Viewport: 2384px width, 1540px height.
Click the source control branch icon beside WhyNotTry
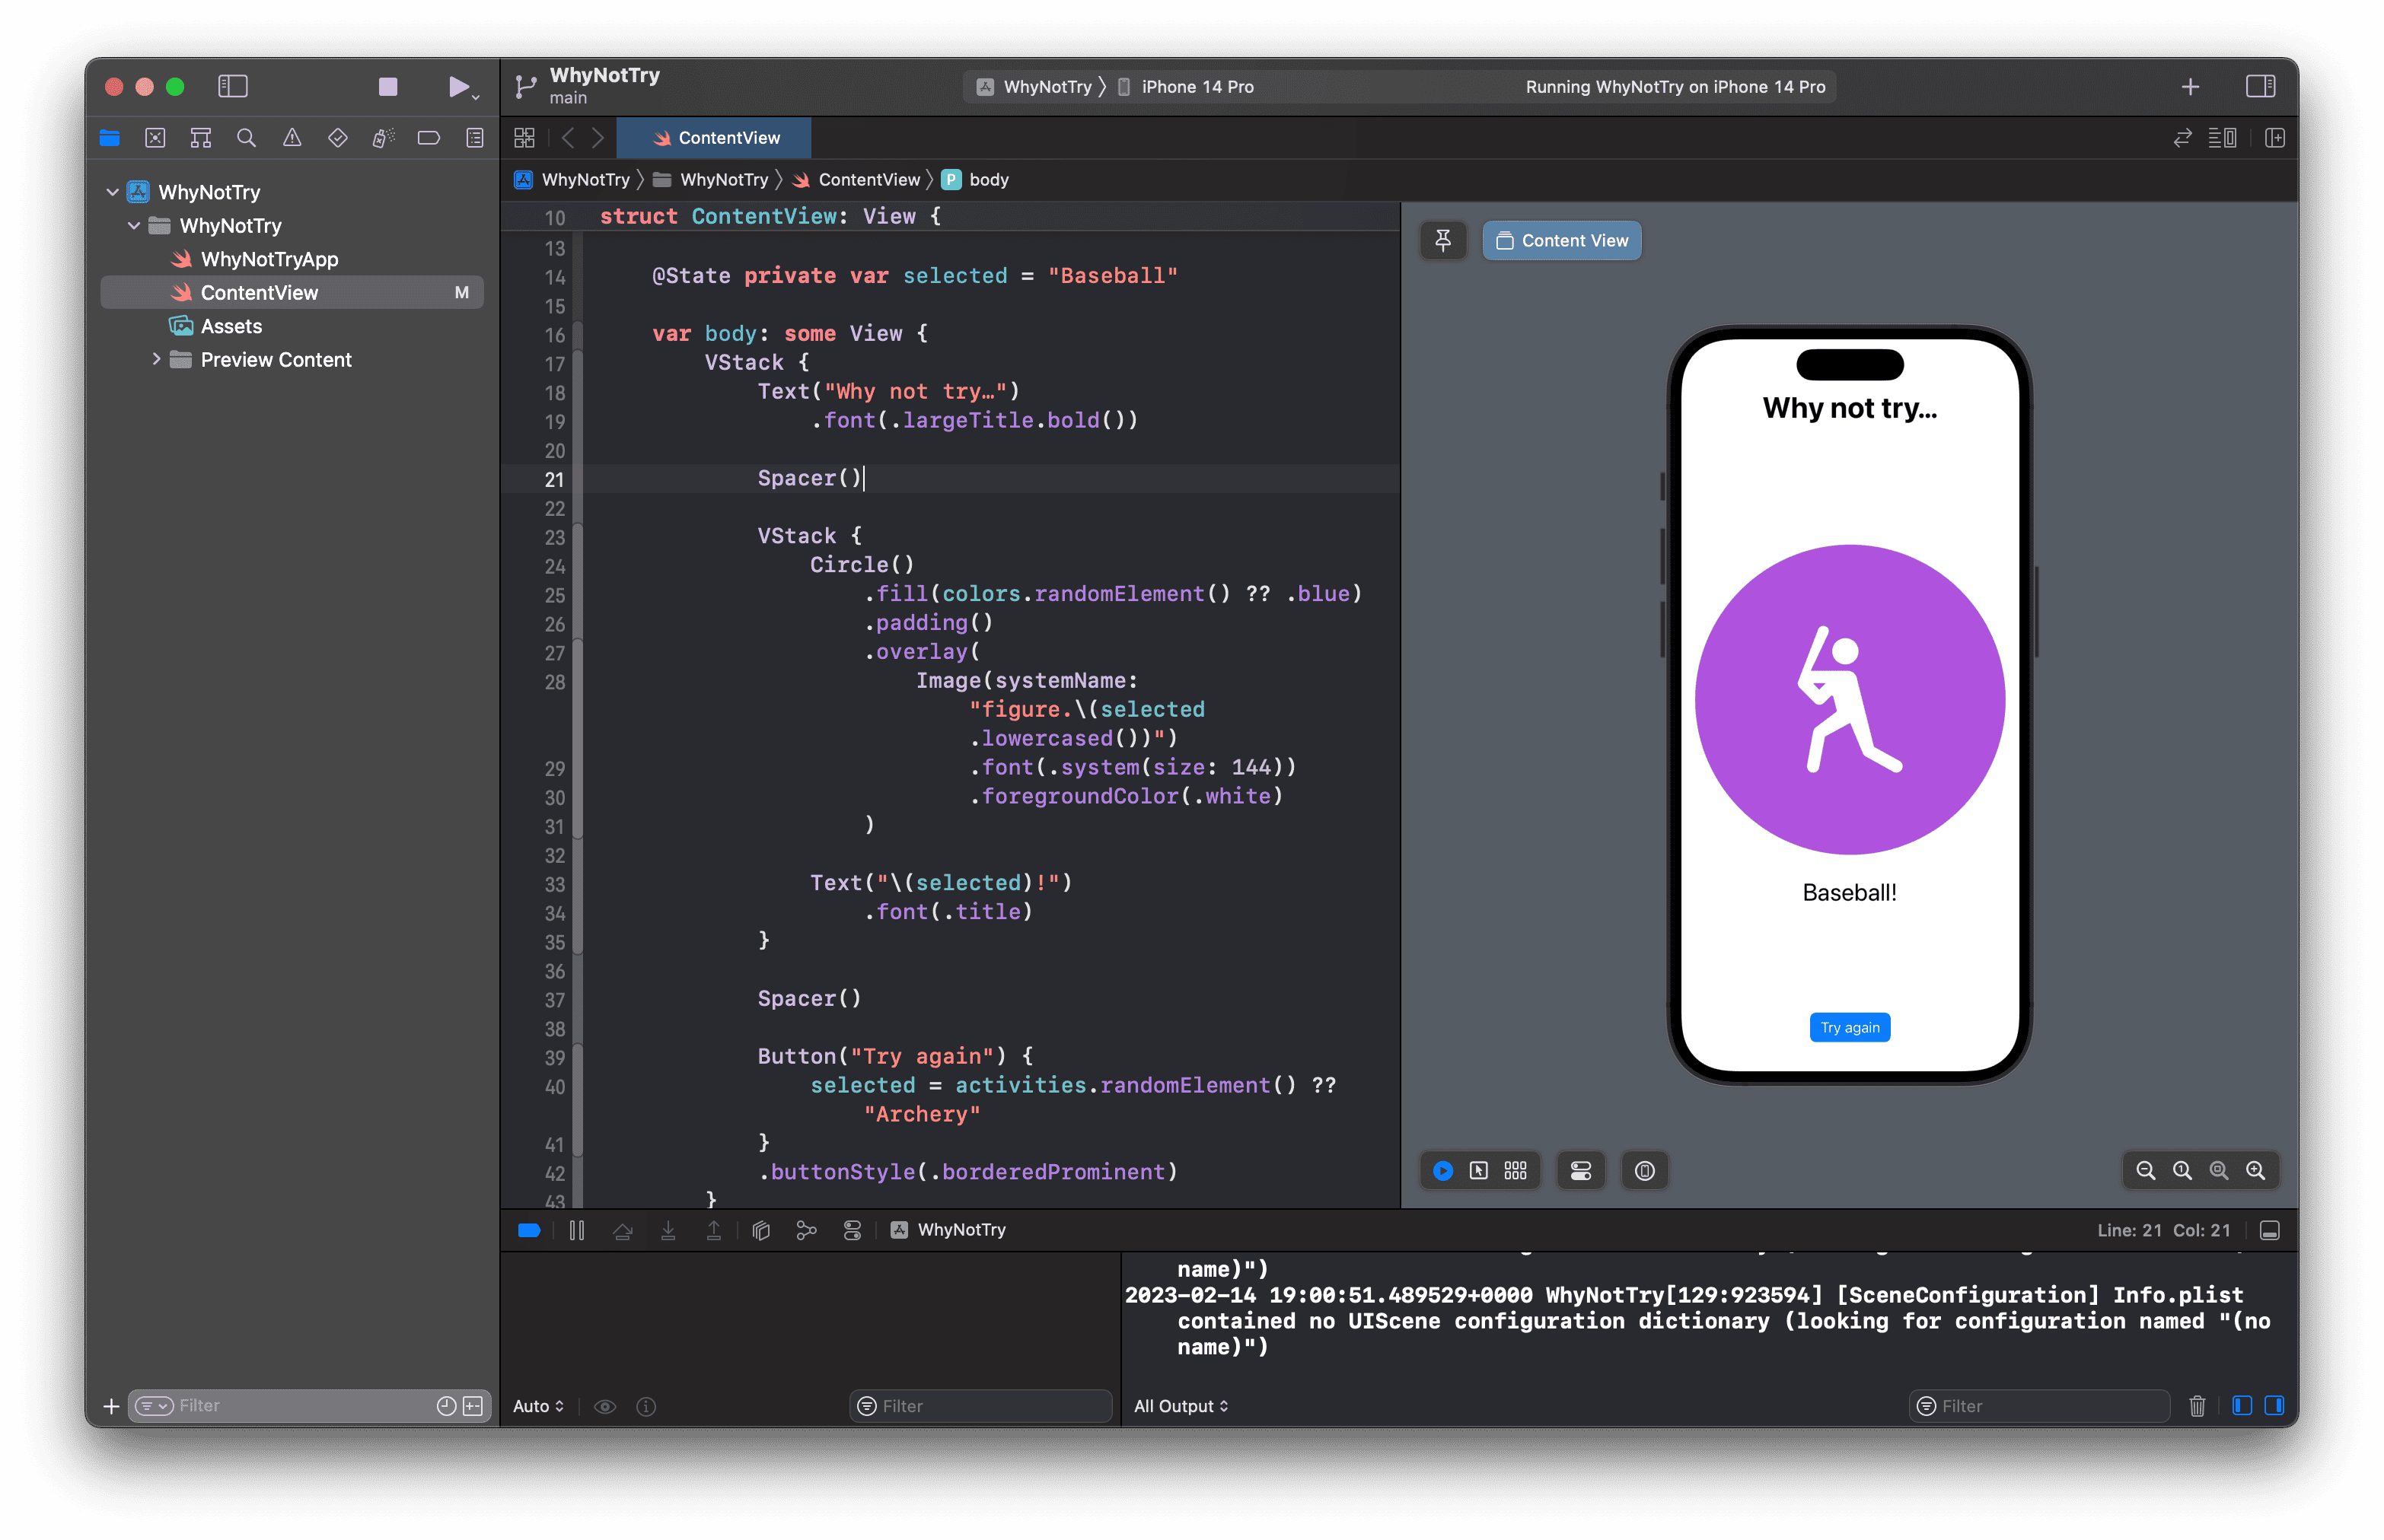coord(524,86)
